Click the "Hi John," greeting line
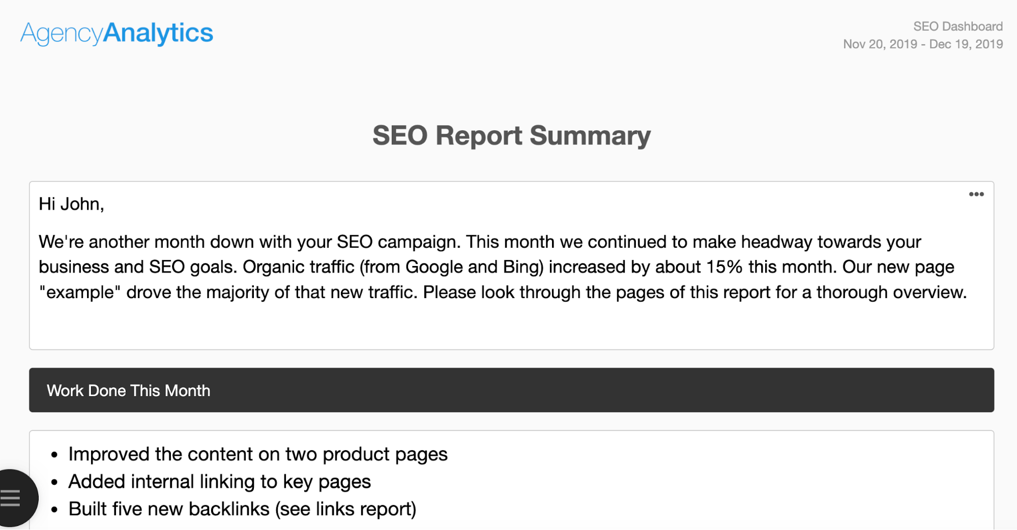The width and height of the screenshot is (1017, 530). 71,204
